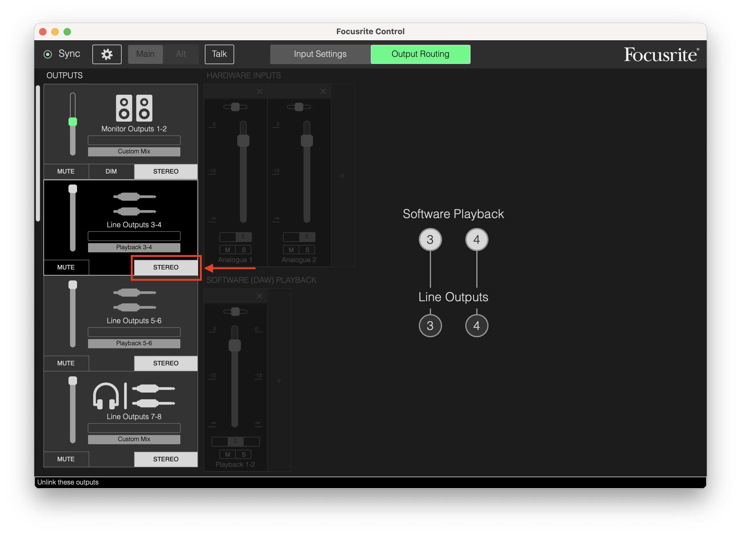
Task: Click the Analogue 2 pan slider
Action: (299, 107)
